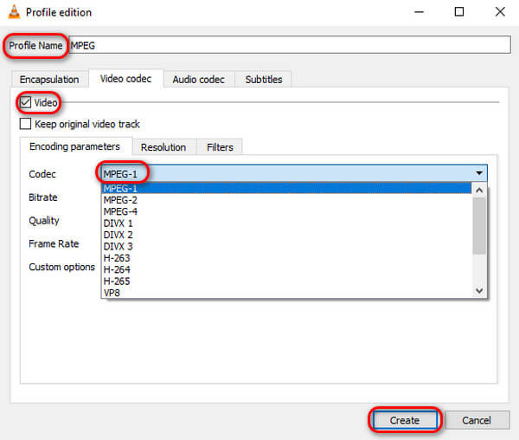Screen dimensions: 519x440
Task: Choose MPEG-1 highlighted in the codec list
Action: tap(286, 188)
